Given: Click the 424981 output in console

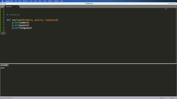Looking at the screenshot, I should (x=4, y=65).
